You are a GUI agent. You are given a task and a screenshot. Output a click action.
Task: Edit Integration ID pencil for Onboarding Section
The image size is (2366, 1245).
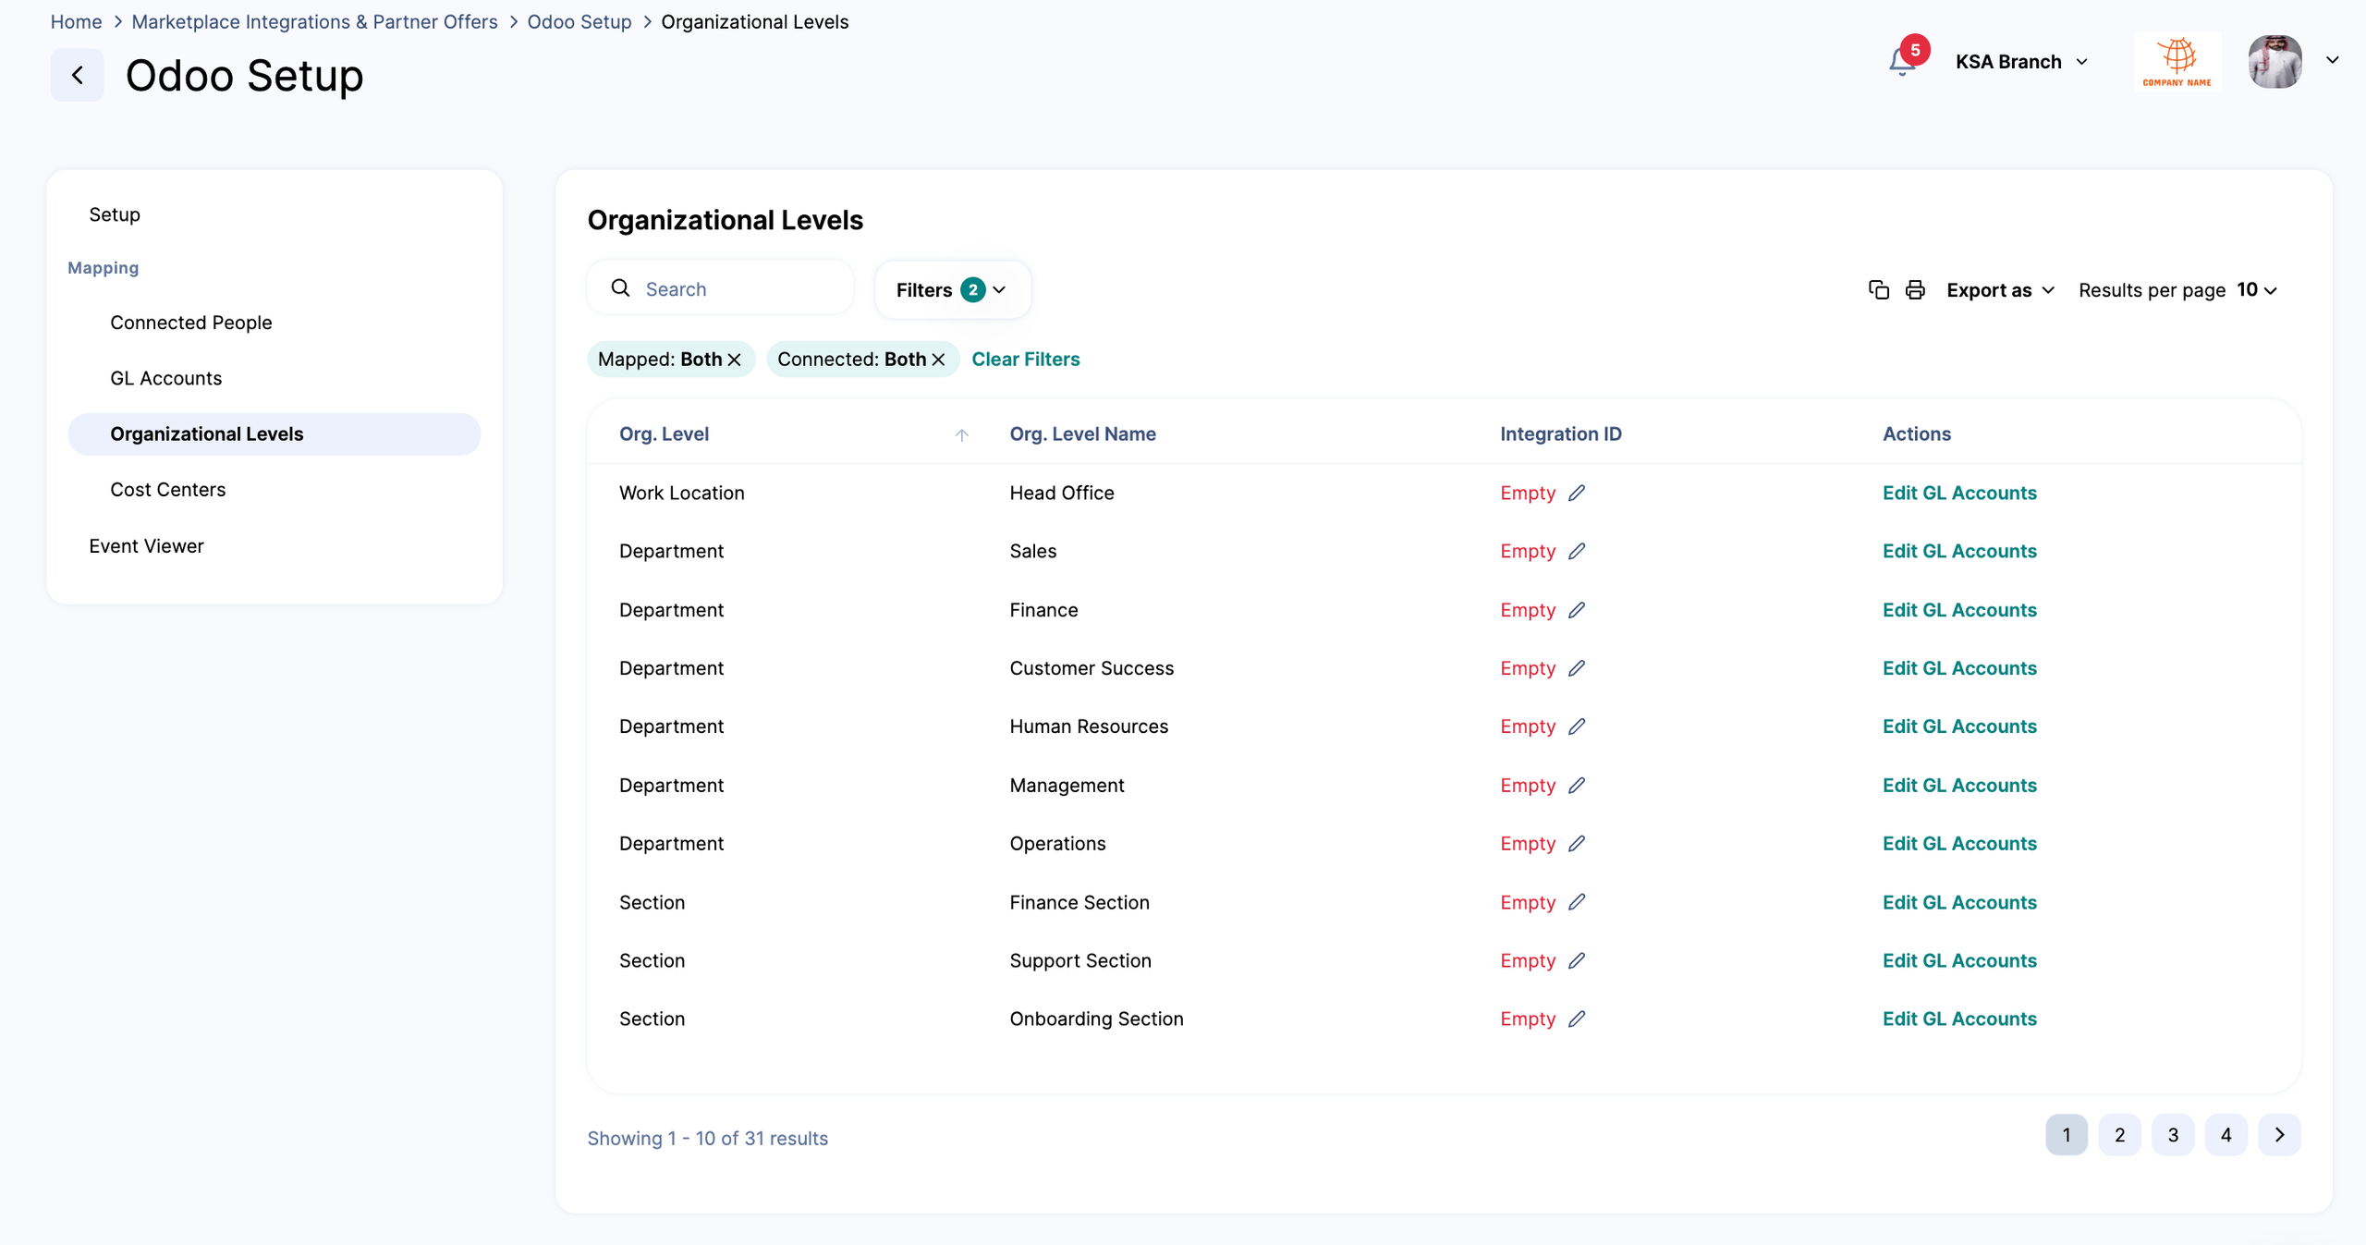1577,1019
